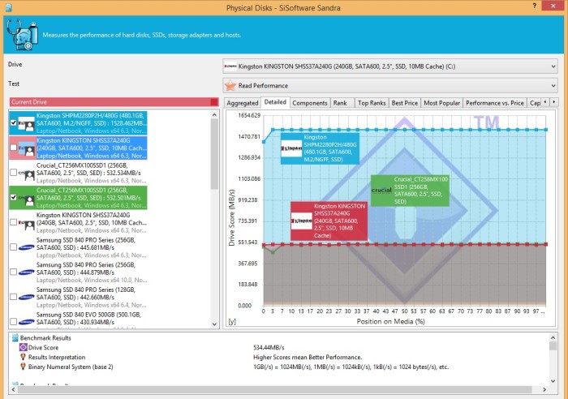Image resolution: width=568 pixels, height=399 pixels.
Task: Click the Drive Score diamond icon
Action: point(24,347)
